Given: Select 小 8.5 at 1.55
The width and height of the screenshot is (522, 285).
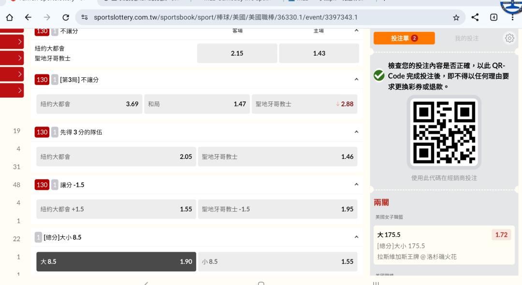Looking at the screenshot, I should [x=277, y=262].
